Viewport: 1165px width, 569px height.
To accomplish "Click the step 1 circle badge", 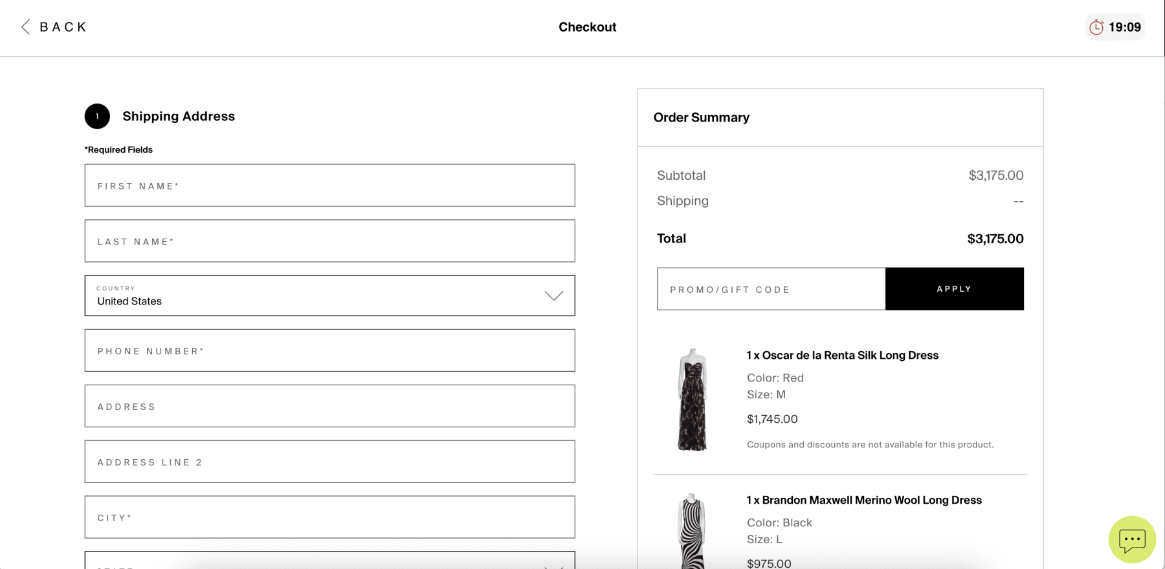I will pos(97,116).
